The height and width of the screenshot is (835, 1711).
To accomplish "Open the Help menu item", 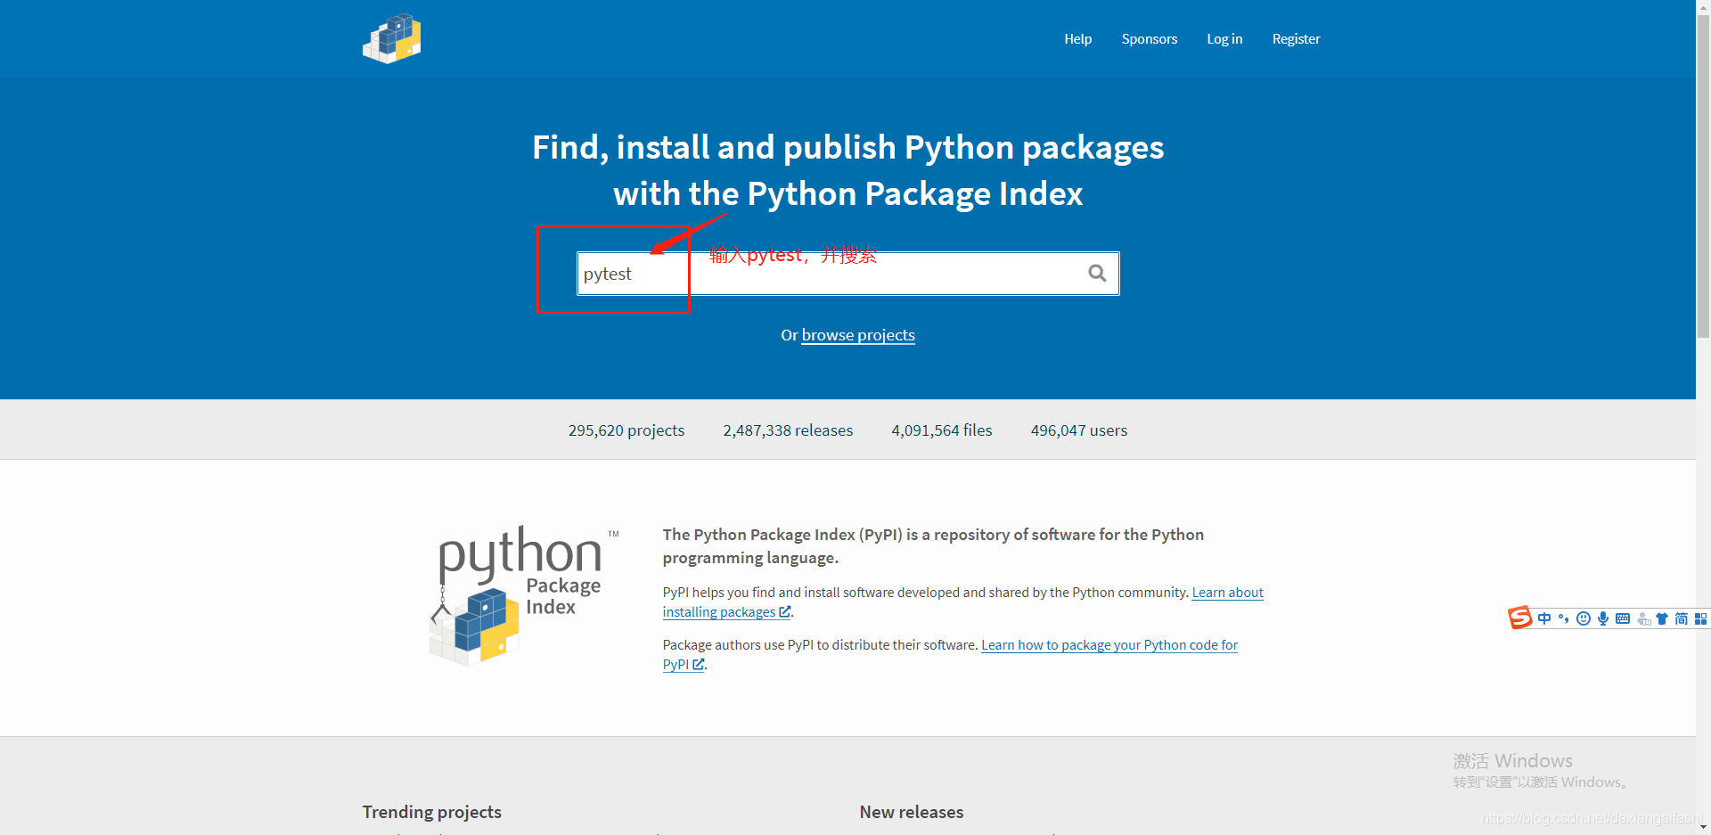I will point(1077,38).
